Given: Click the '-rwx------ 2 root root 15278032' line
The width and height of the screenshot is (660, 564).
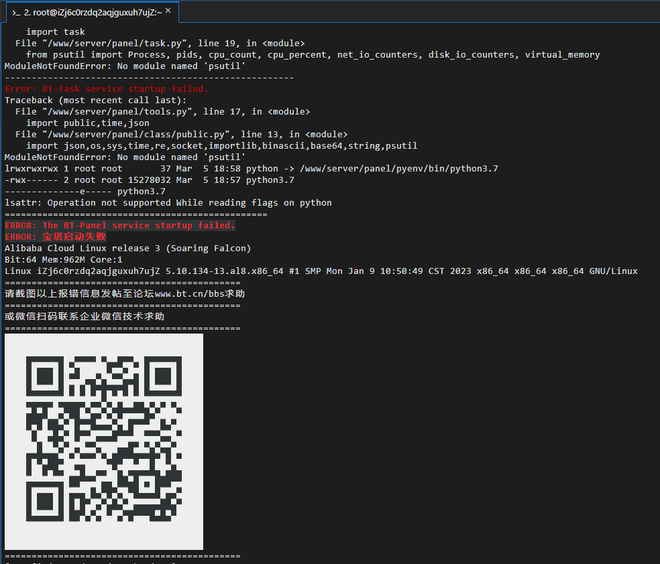Looking at the screenshot, I should 150,180.
